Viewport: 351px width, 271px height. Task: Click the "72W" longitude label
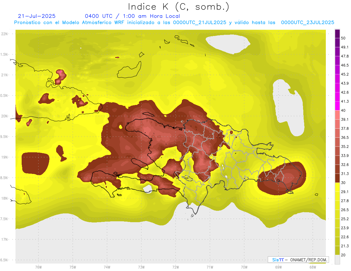tap(175, 267)
